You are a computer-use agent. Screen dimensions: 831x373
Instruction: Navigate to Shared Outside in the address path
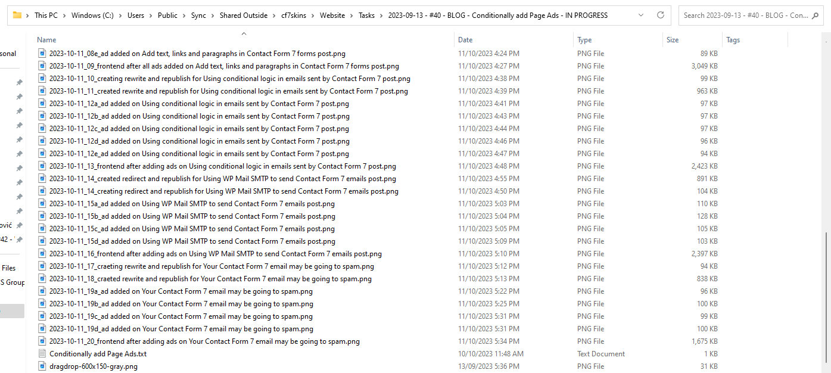click(x=244, y=15)
